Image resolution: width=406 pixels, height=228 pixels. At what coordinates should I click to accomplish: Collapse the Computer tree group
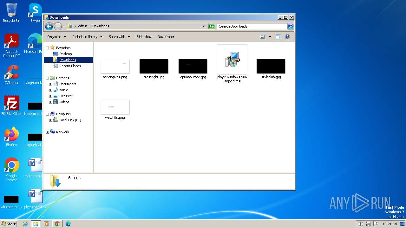point(47,114)
